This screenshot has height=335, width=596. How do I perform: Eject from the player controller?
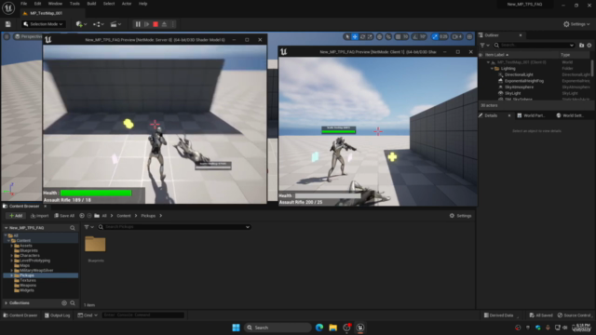click(x=164, y=24)
